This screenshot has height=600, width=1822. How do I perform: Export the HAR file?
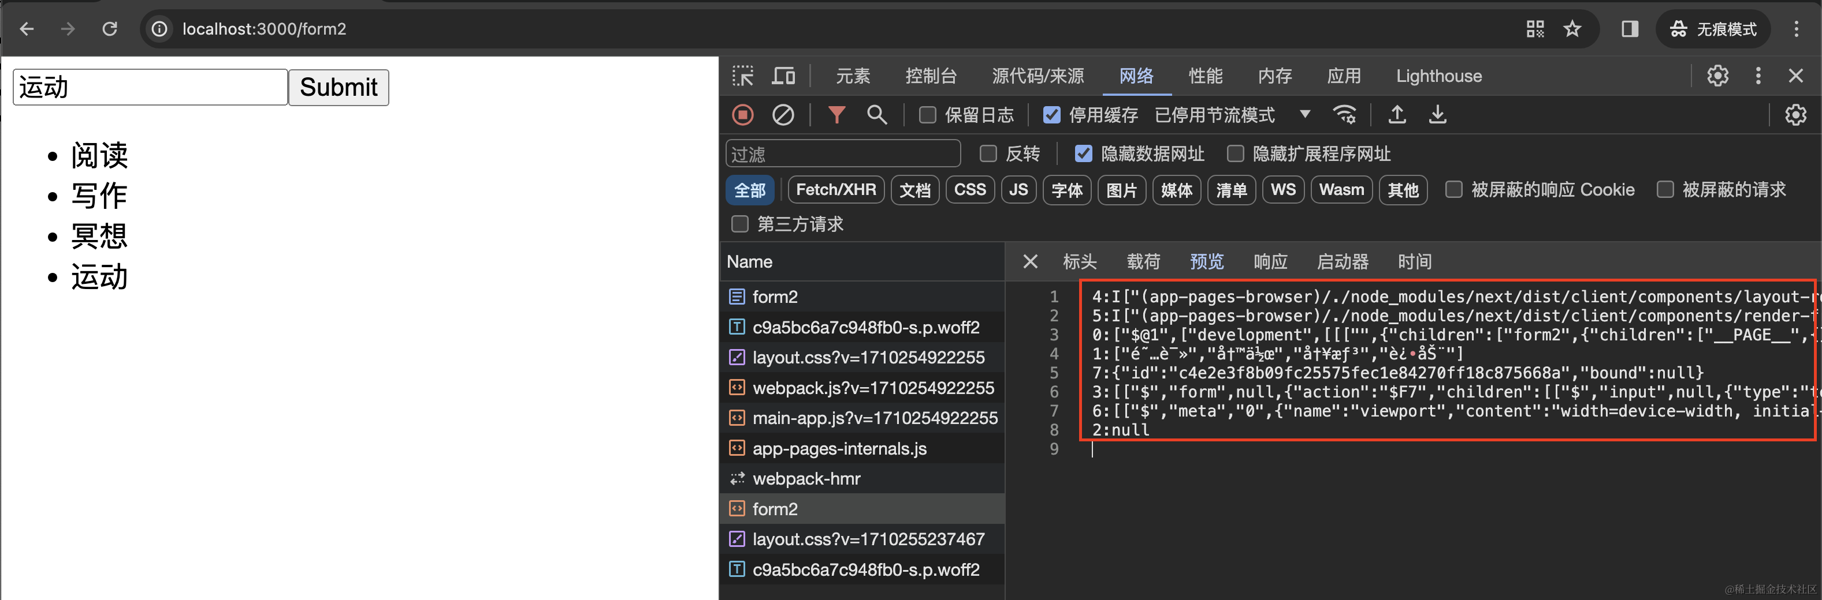[1437, 114]
